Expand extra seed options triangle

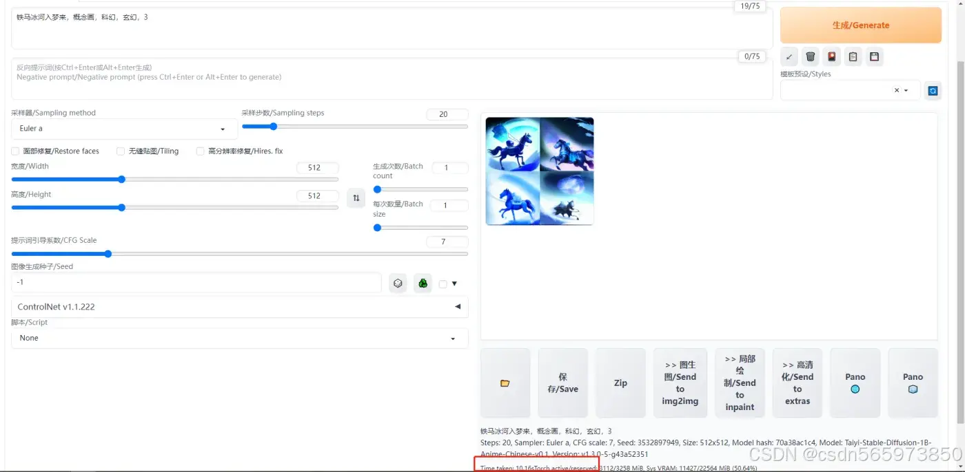pyautogui.click(x=454, y=283)
